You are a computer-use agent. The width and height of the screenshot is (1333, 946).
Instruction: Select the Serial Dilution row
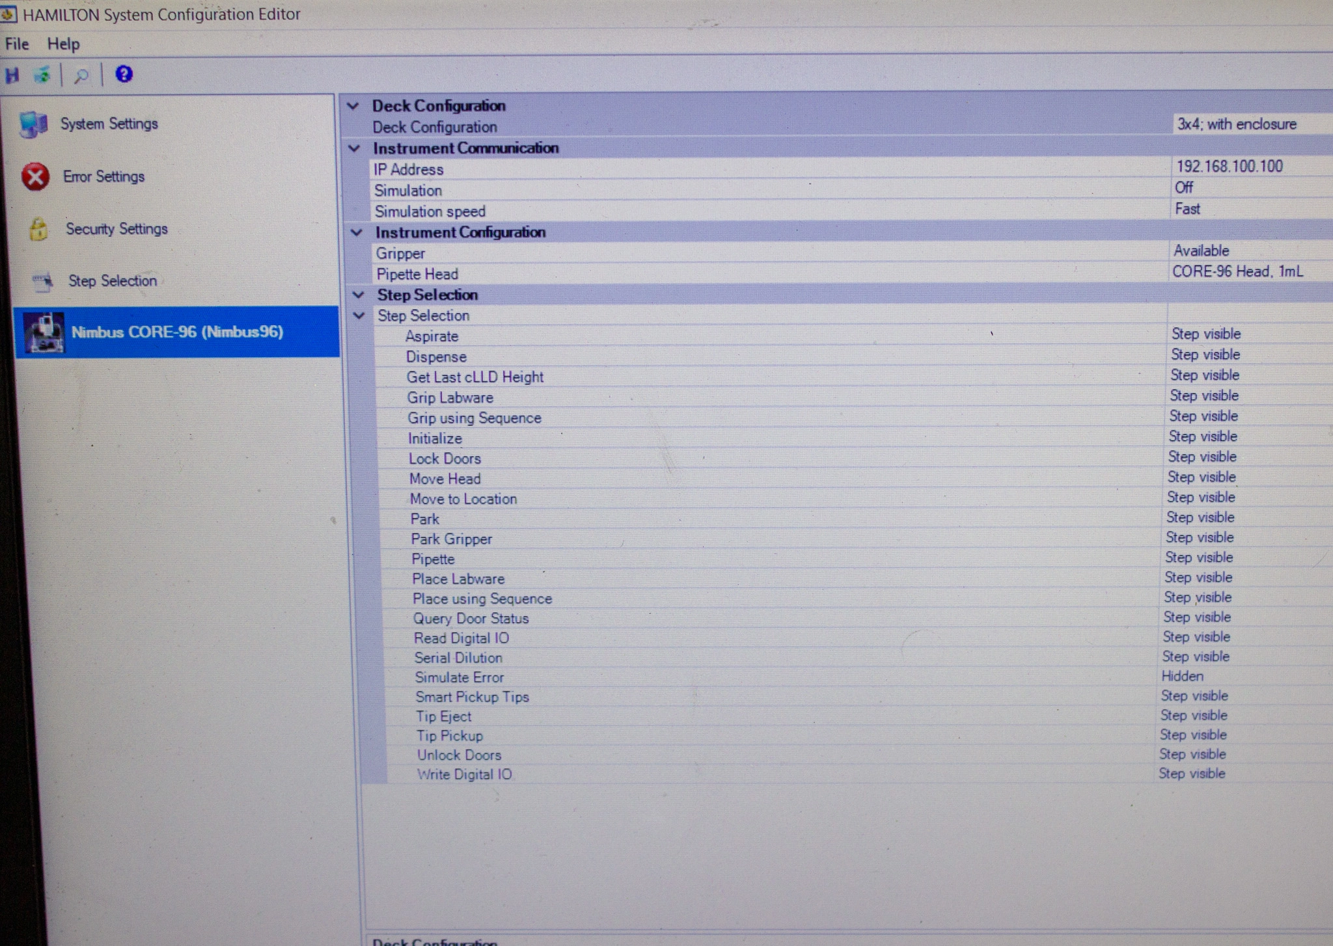pos(458,658)
